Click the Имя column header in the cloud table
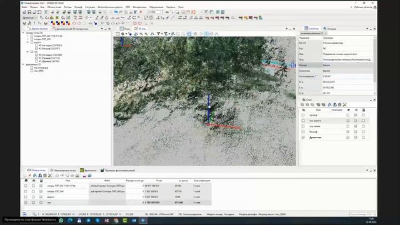Image resolution: width=400 pixels, height=225 pixels. point(67,181)
